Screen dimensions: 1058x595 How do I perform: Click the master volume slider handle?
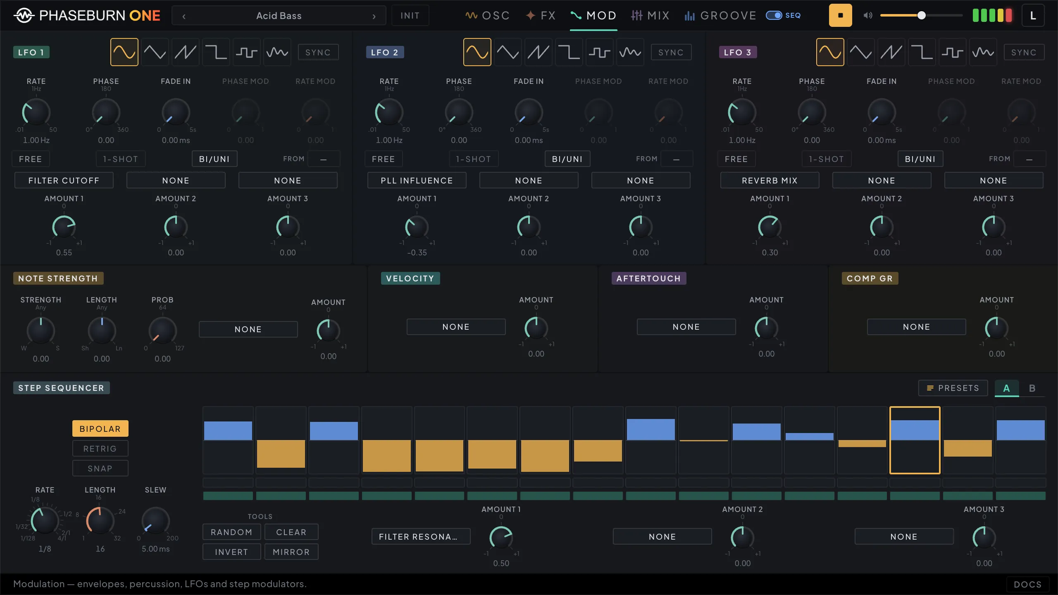click(921, 15)
